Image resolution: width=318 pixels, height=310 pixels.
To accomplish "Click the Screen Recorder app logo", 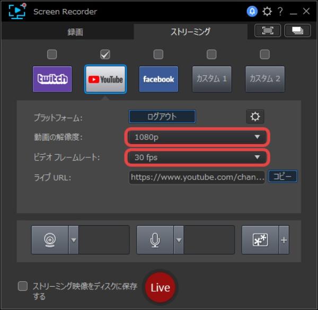I will (17, 11).
